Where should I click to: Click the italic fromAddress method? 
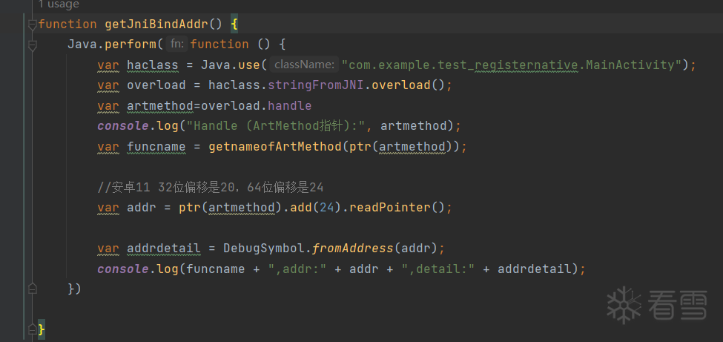[x=353, y=249]
